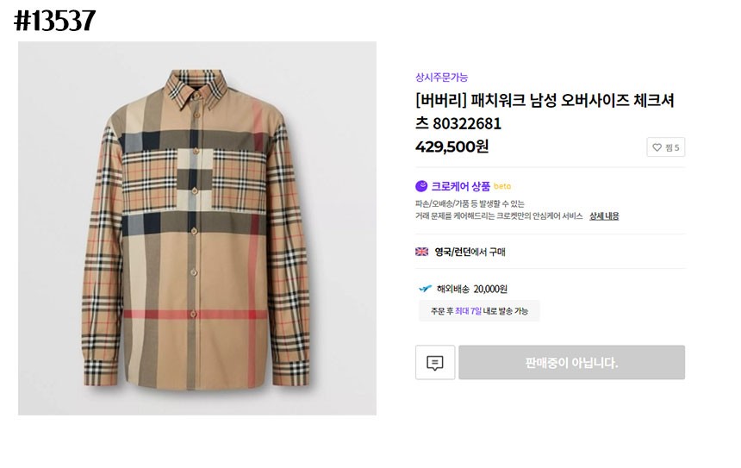Open the chat inquiry message icon
741x468 pixels.
tap(435, 363)
